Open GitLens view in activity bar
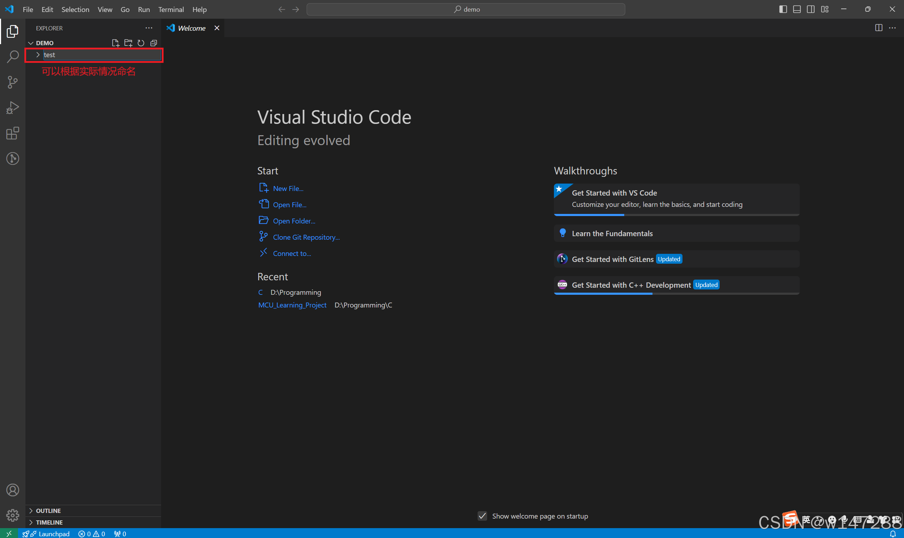The height and width of the screenshot is (538, 904). [13, 159]
